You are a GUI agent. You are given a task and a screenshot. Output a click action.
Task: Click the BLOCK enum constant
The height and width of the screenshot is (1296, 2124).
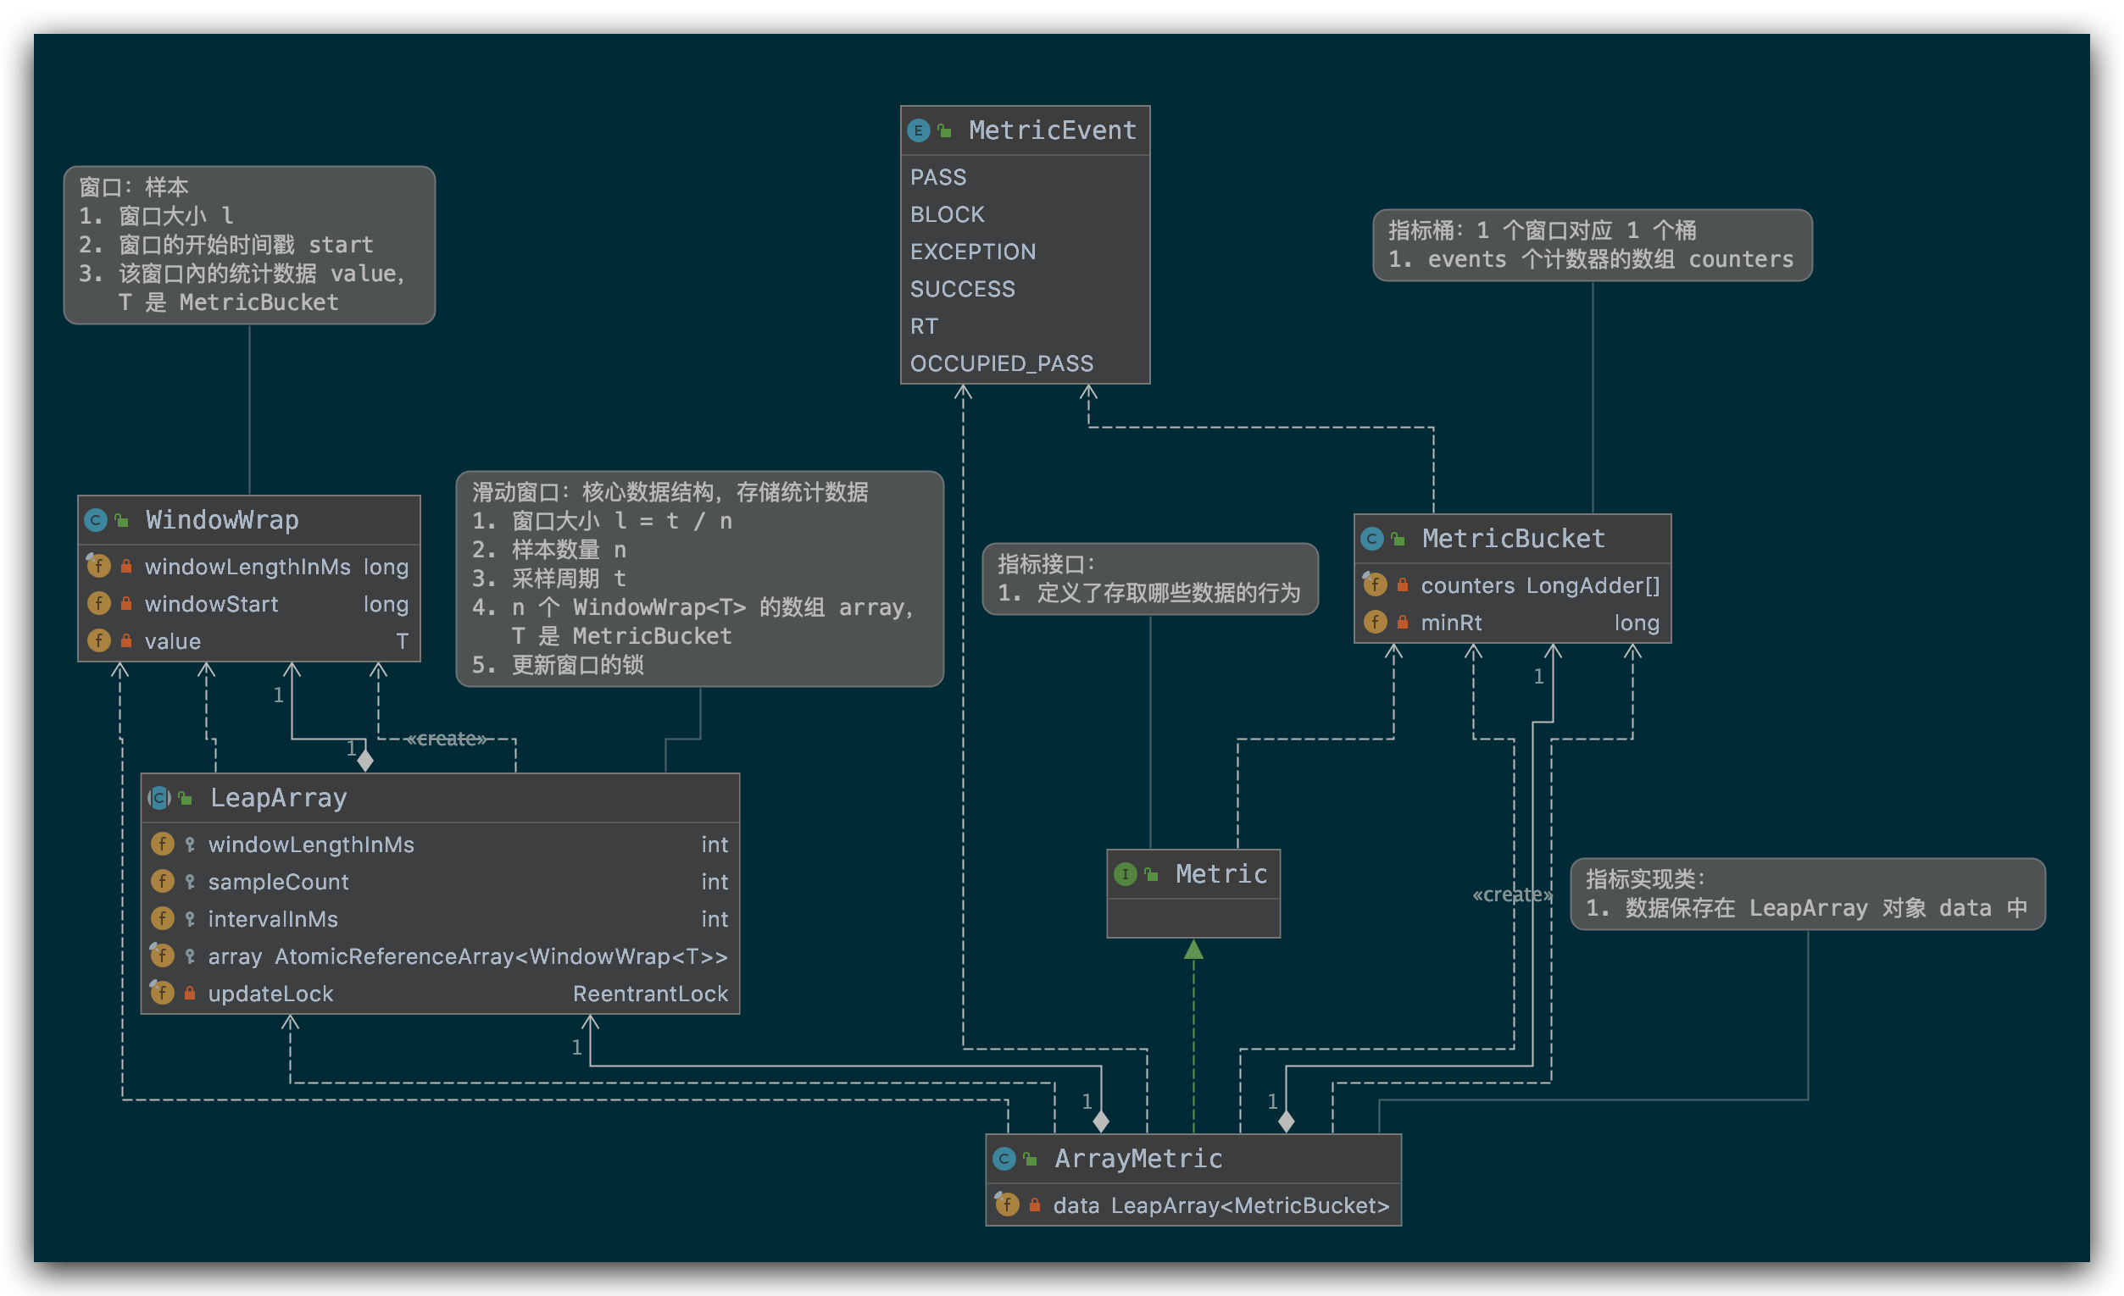click(x=948, y=214)
